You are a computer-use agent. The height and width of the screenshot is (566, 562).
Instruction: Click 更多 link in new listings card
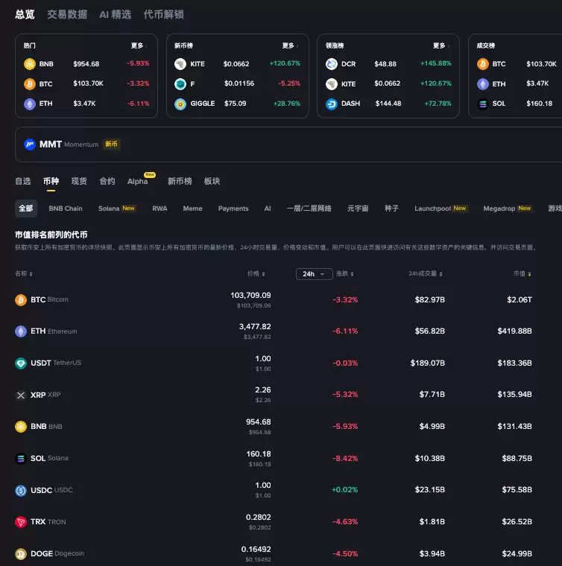(291, 45)
